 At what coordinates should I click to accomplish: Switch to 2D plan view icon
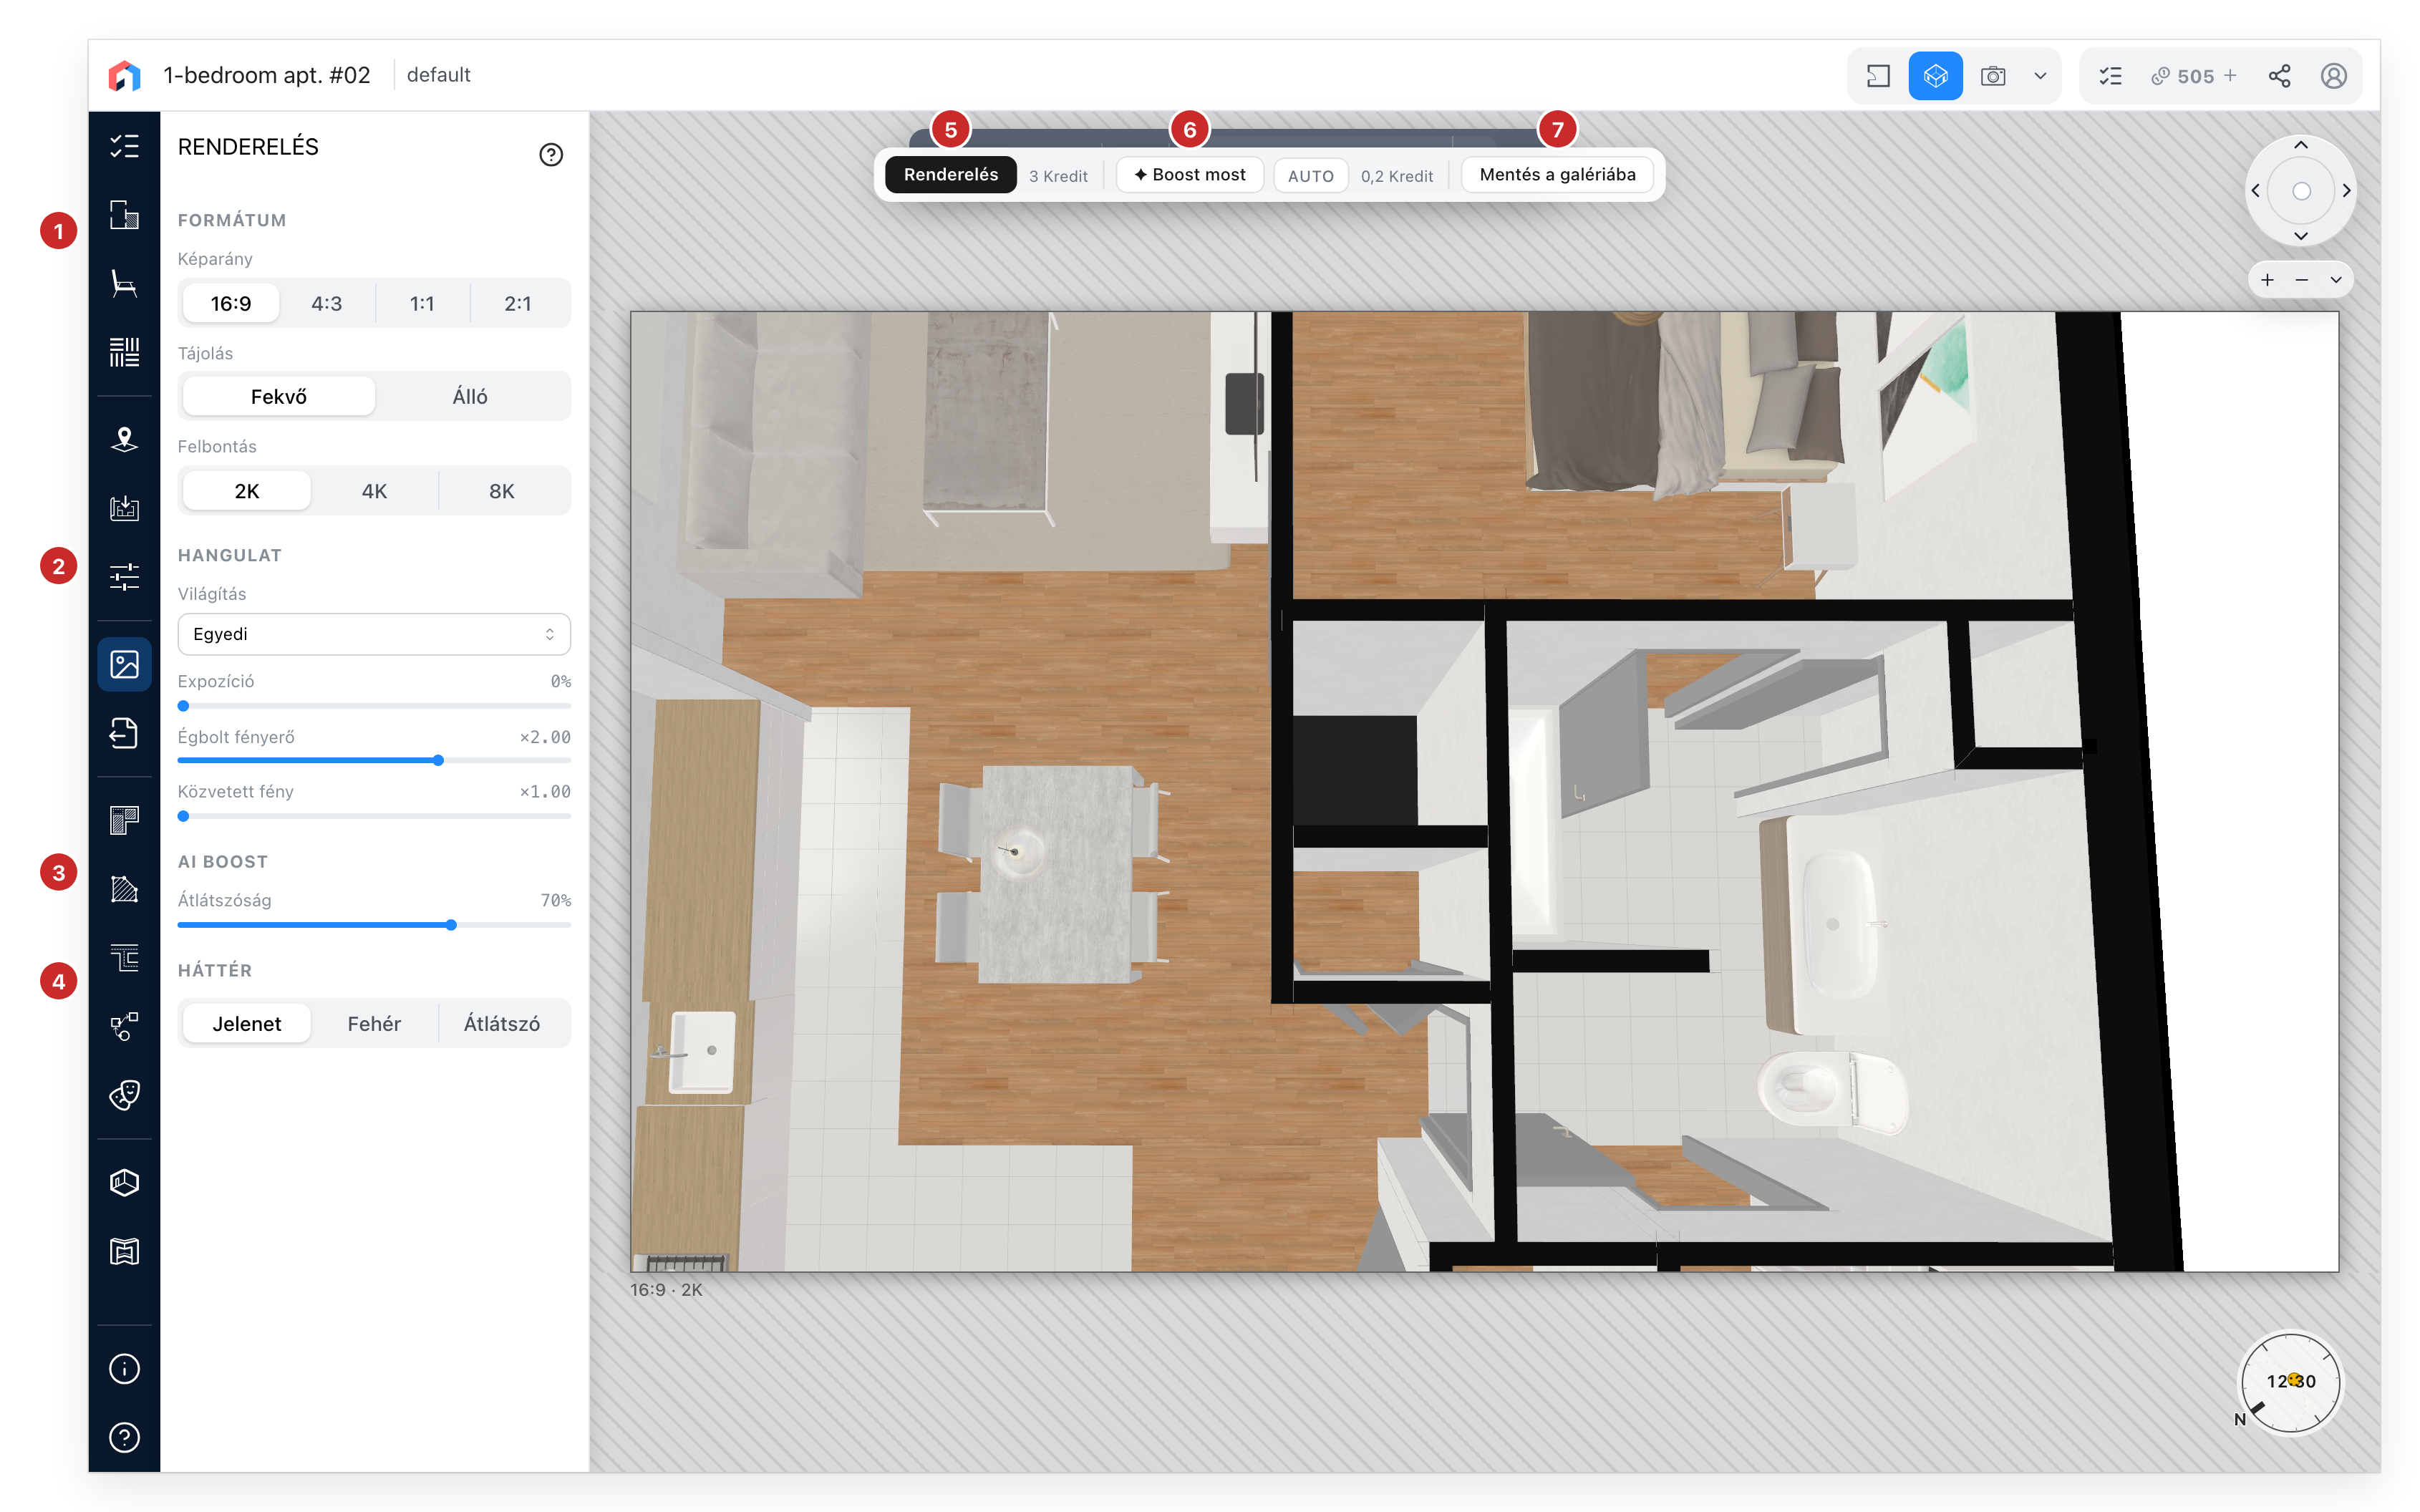(x=1878, y=76)
